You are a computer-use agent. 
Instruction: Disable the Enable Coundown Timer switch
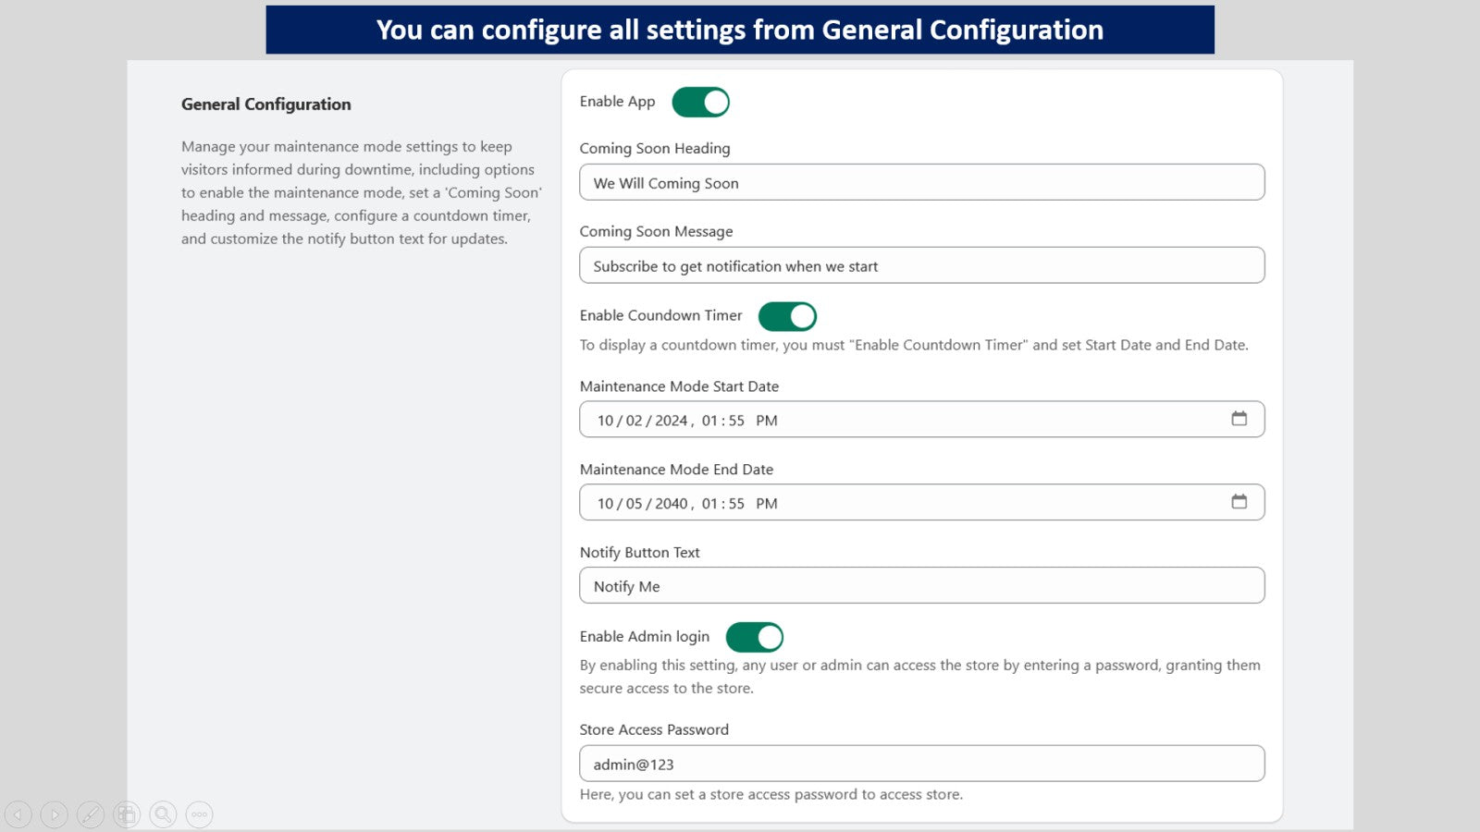(x=787, y=316)
